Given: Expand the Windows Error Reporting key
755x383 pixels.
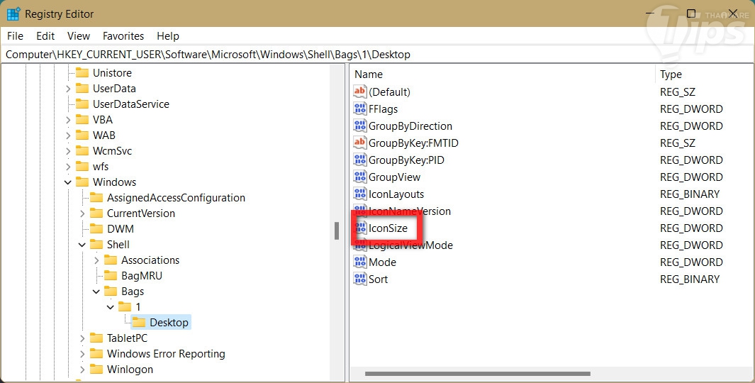Looking at the screenshot, I should (x=82, y=354).
